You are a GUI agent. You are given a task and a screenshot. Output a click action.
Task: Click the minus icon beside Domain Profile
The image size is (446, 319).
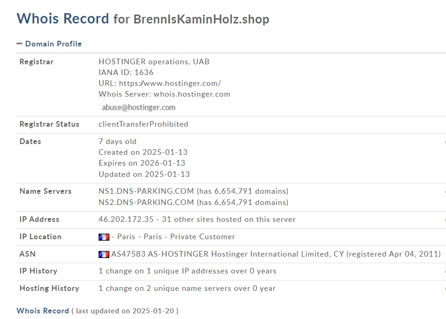pos(19,44)
